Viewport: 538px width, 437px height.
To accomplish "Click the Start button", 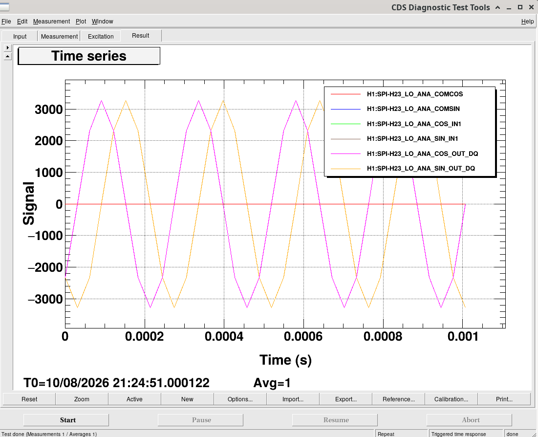I will 66,420.
